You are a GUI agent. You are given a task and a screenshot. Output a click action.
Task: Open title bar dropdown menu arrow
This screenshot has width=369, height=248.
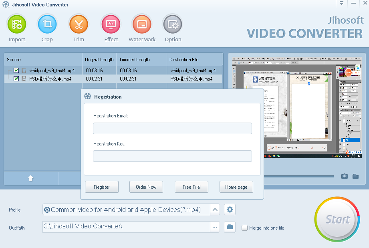341,3
